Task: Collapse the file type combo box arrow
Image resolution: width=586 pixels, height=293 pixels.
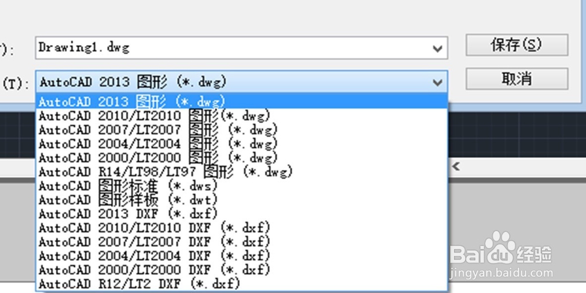Action: [437, 82]
